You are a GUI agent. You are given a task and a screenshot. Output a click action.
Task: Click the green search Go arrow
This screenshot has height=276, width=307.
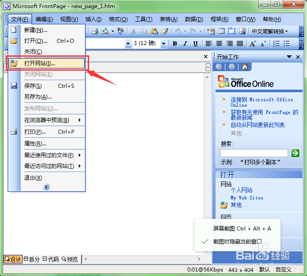[295, 153]
